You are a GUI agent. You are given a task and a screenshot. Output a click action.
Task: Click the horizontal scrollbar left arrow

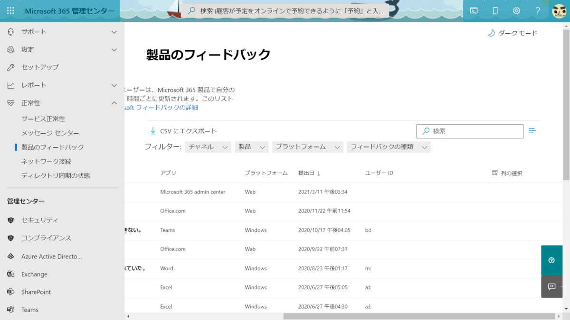click(x=128, y=316)
